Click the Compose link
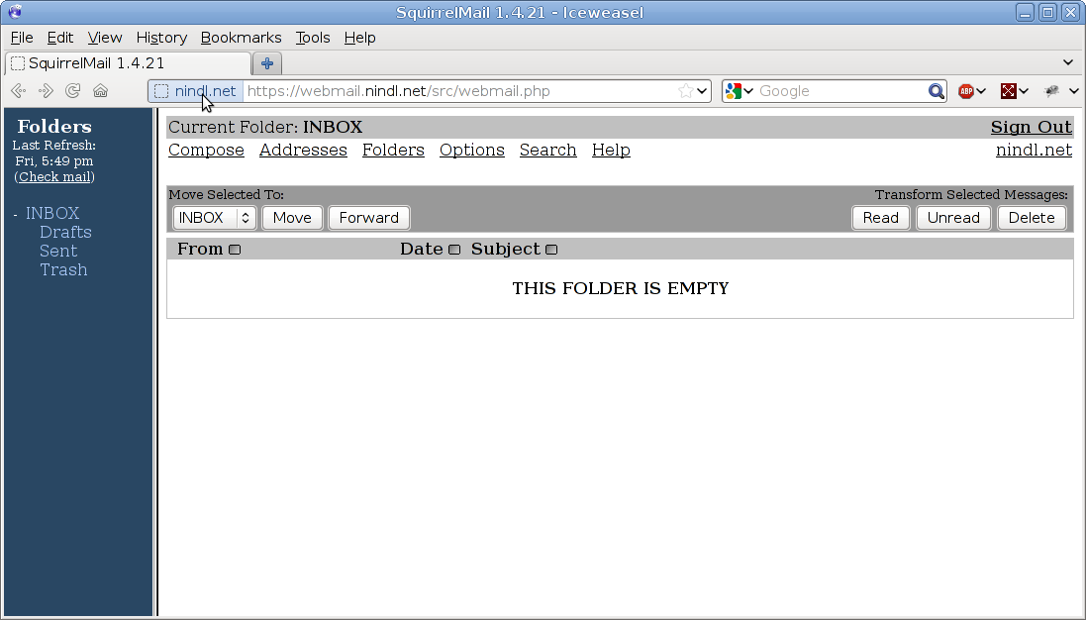 click(x=206, y=151)
